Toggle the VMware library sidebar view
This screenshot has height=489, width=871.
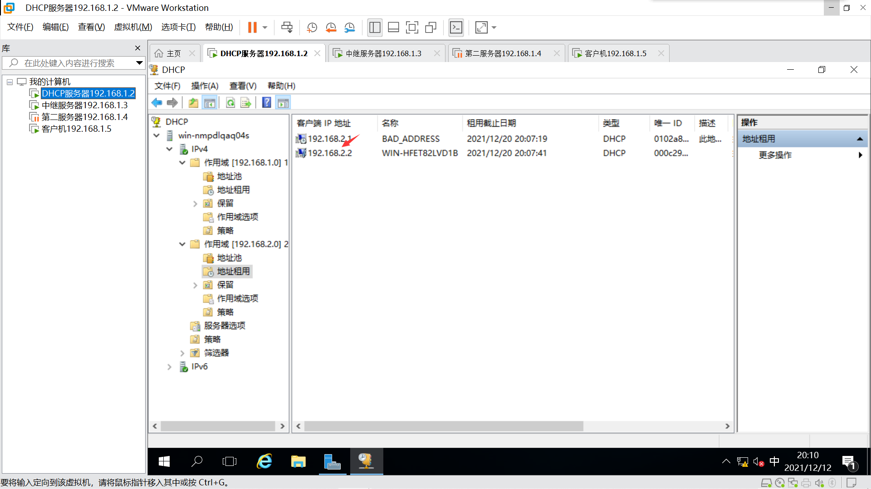click(375, 28)
